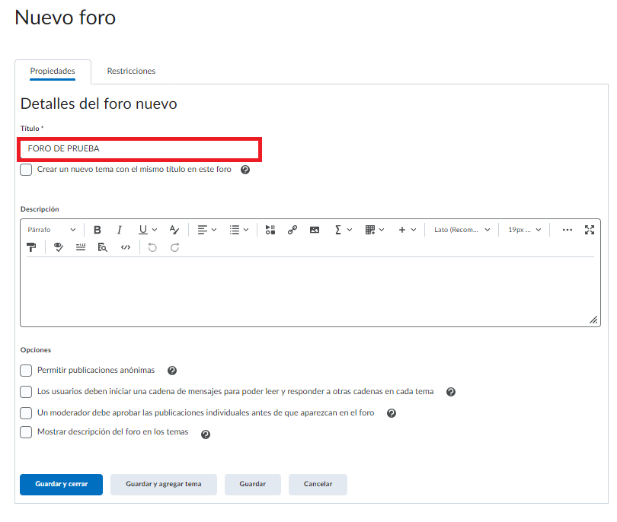
Task: Enable 'Permitir publicaciones anónimas' checkbox
Action: pos(26,371)
